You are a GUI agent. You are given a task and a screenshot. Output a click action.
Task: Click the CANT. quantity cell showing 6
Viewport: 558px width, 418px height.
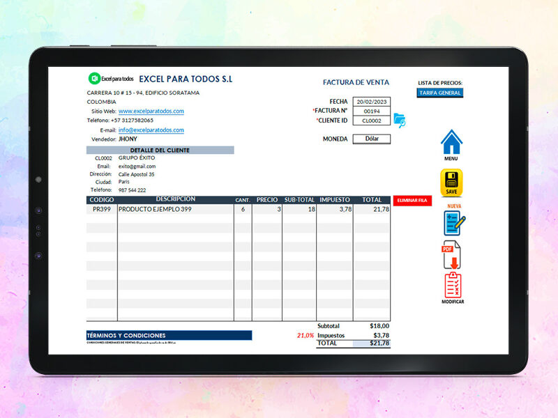(x=243, y=210)
